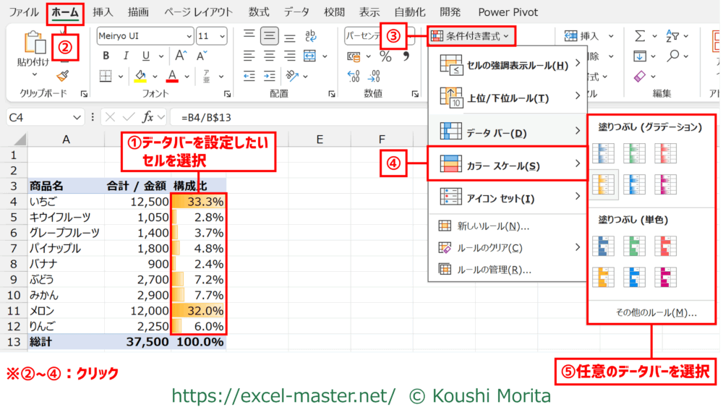Toggle the wrap text button
Image resolution: width=723 pixels, height=407 pixels.
311,35
